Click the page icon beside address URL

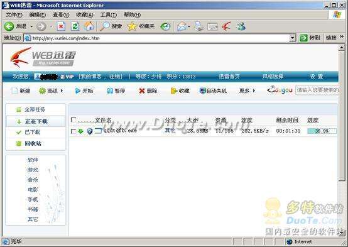[28, 38]
